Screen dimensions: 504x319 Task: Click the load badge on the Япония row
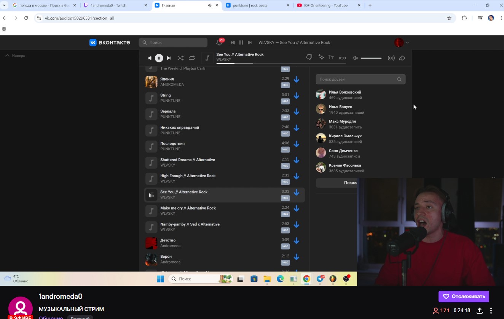click(285, 85)
